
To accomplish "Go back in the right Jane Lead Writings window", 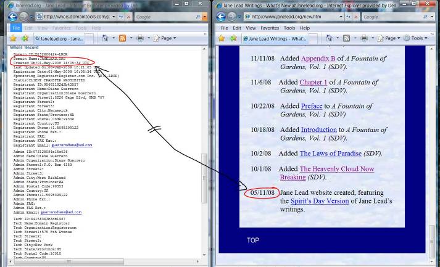I will (x=221, y=17).
